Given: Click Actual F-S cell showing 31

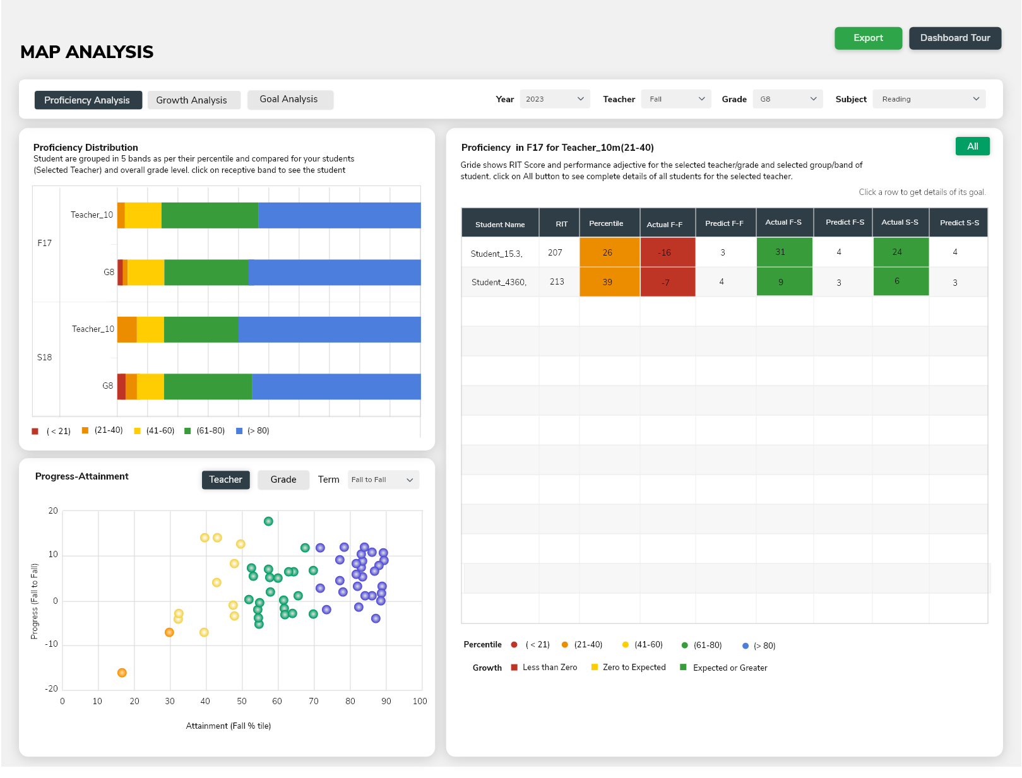Looking at the screenshot, I should (x=784, y=252).
